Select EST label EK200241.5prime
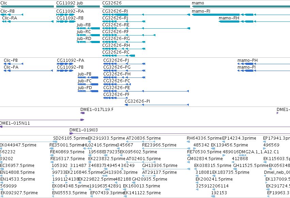The height and width of the screenshot is (198, 290). click(x=214, y=179)
